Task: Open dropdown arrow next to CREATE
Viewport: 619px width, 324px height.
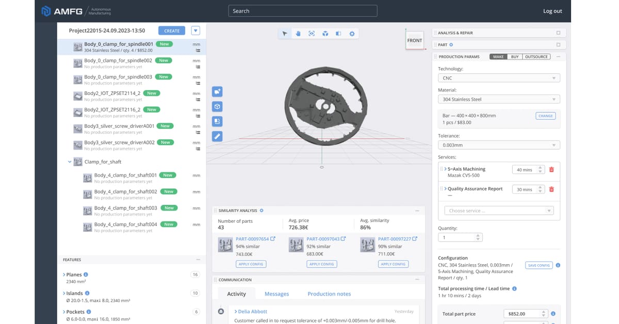Action: (x=195, y=30)
